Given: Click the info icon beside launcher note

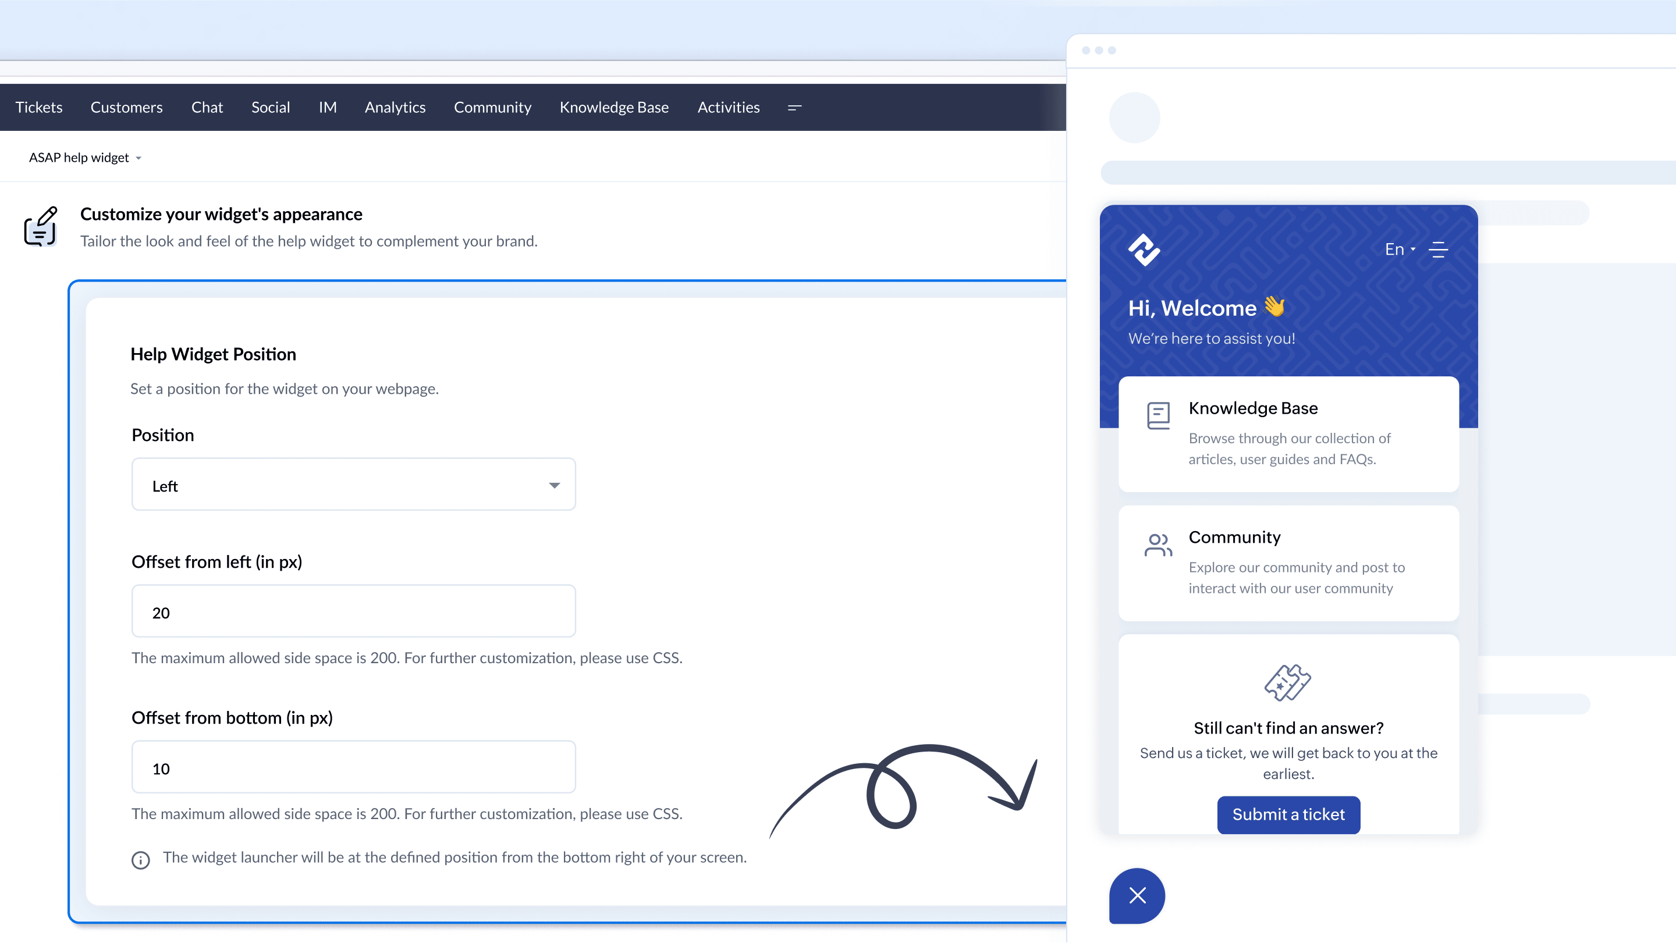Looking at the screenshot, I should 140,860.
